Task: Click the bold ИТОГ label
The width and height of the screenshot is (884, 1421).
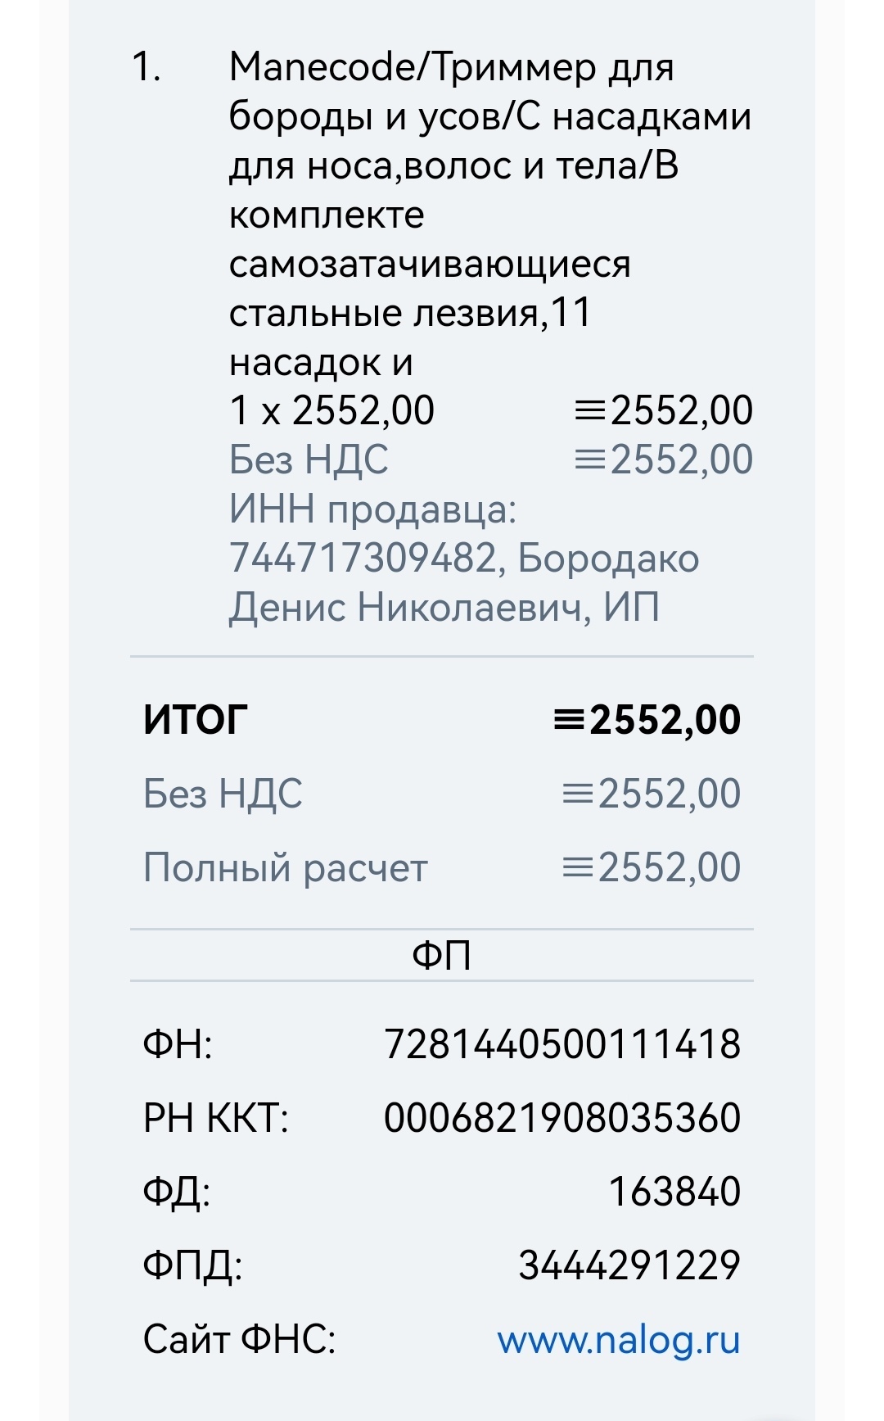Action: pyautogui.click(x=195, y=721)
